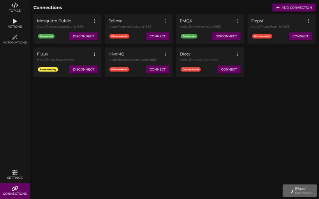Click the Disconnected badge on Flepsi
The height and width of the screenshot is (199, 319).
(262, 37)
